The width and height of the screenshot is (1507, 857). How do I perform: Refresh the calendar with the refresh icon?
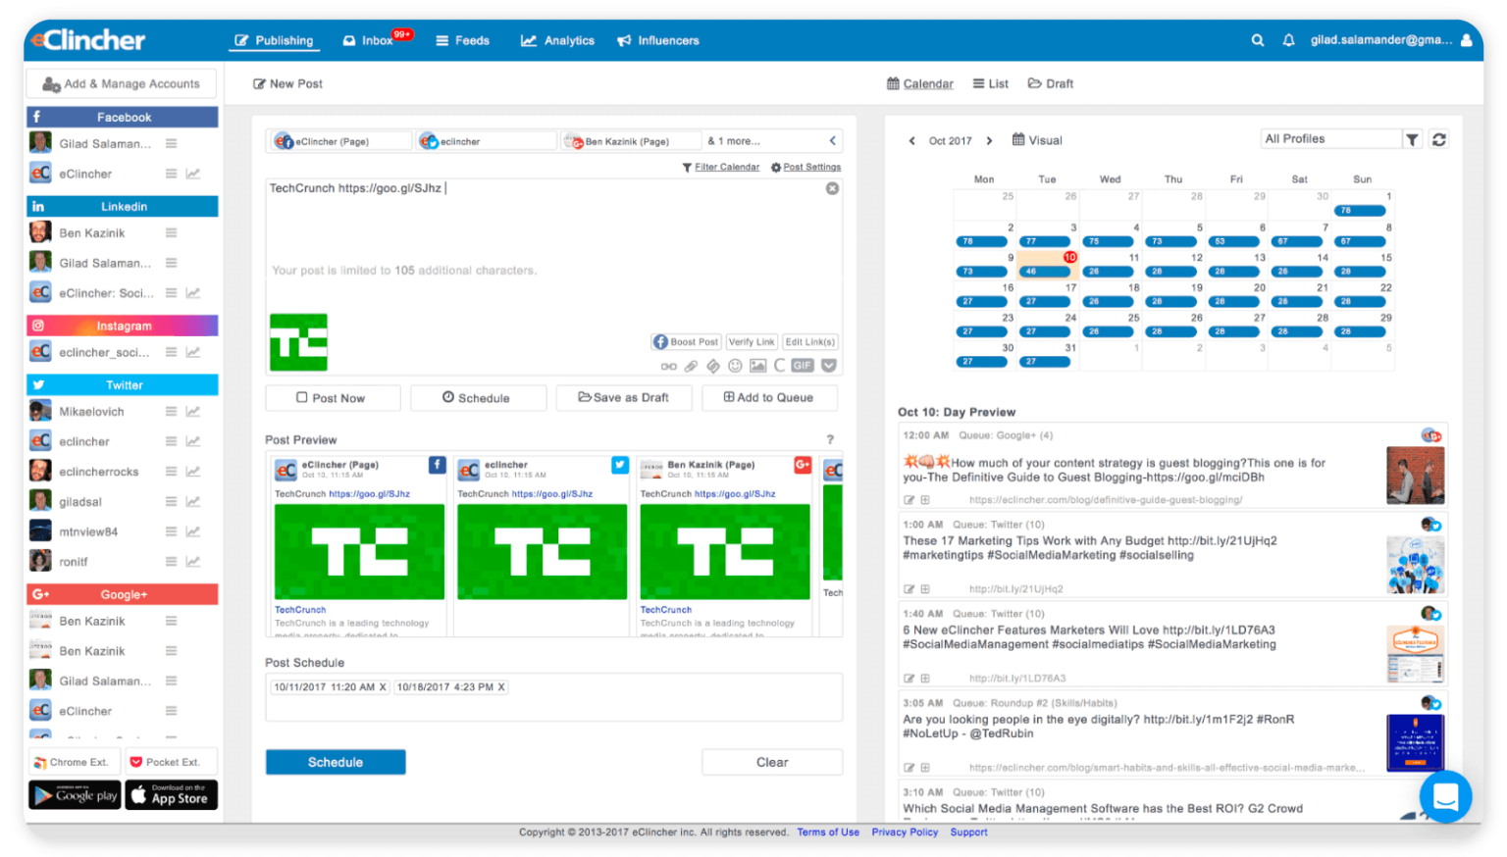coord(1439,139)
